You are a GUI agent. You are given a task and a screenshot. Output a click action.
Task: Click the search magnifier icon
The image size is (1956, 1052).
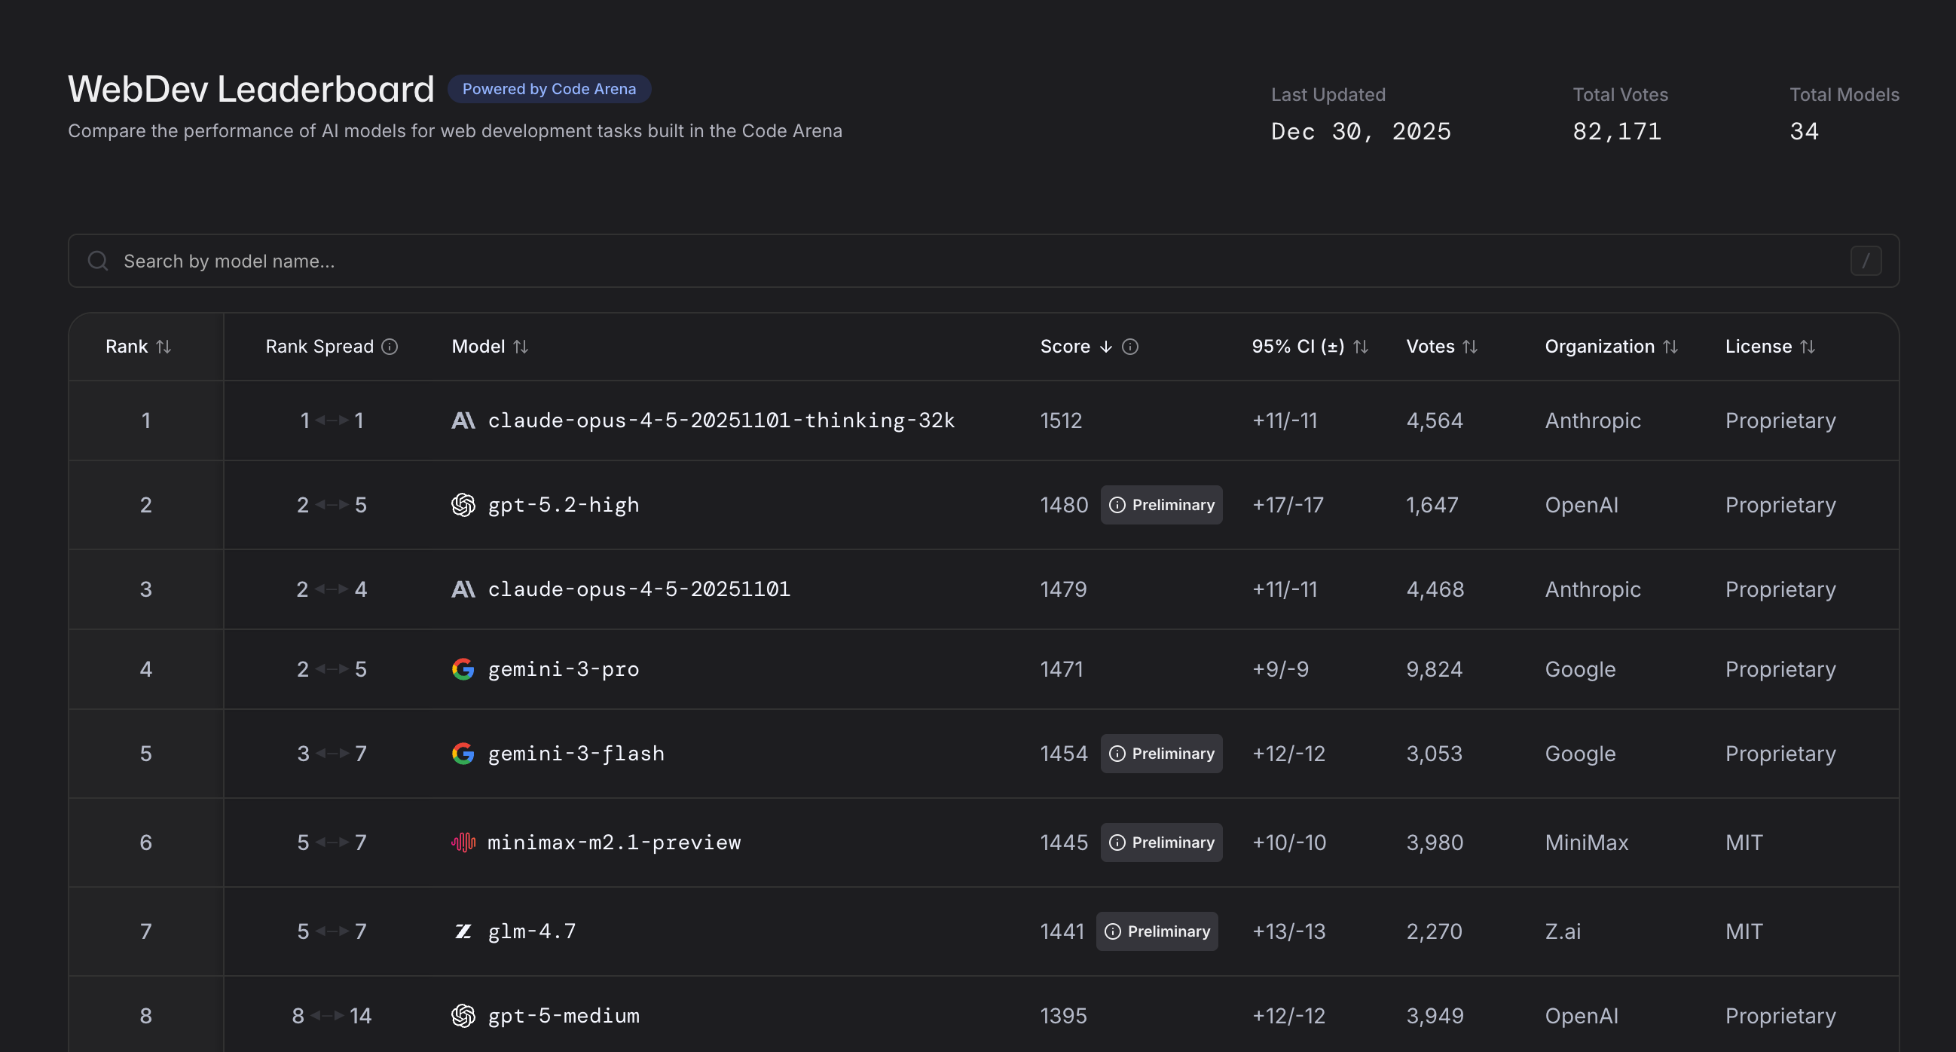pos(98,261)
